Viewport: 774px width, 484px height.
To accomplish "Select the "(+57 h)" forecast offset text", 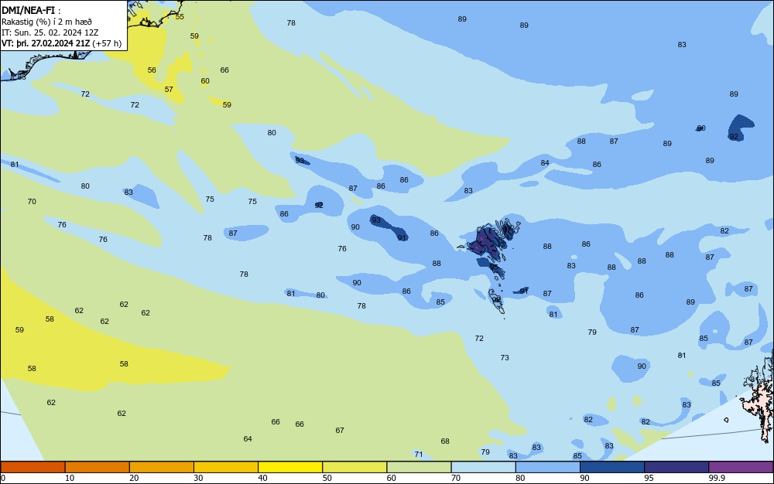I will (x=107, y=43).
